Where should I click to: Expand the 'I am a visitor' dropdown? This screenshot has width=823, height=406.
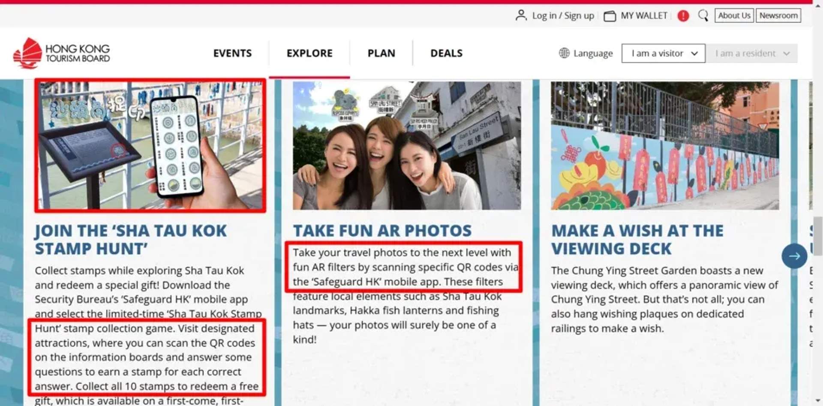click(x=663, y=53)
